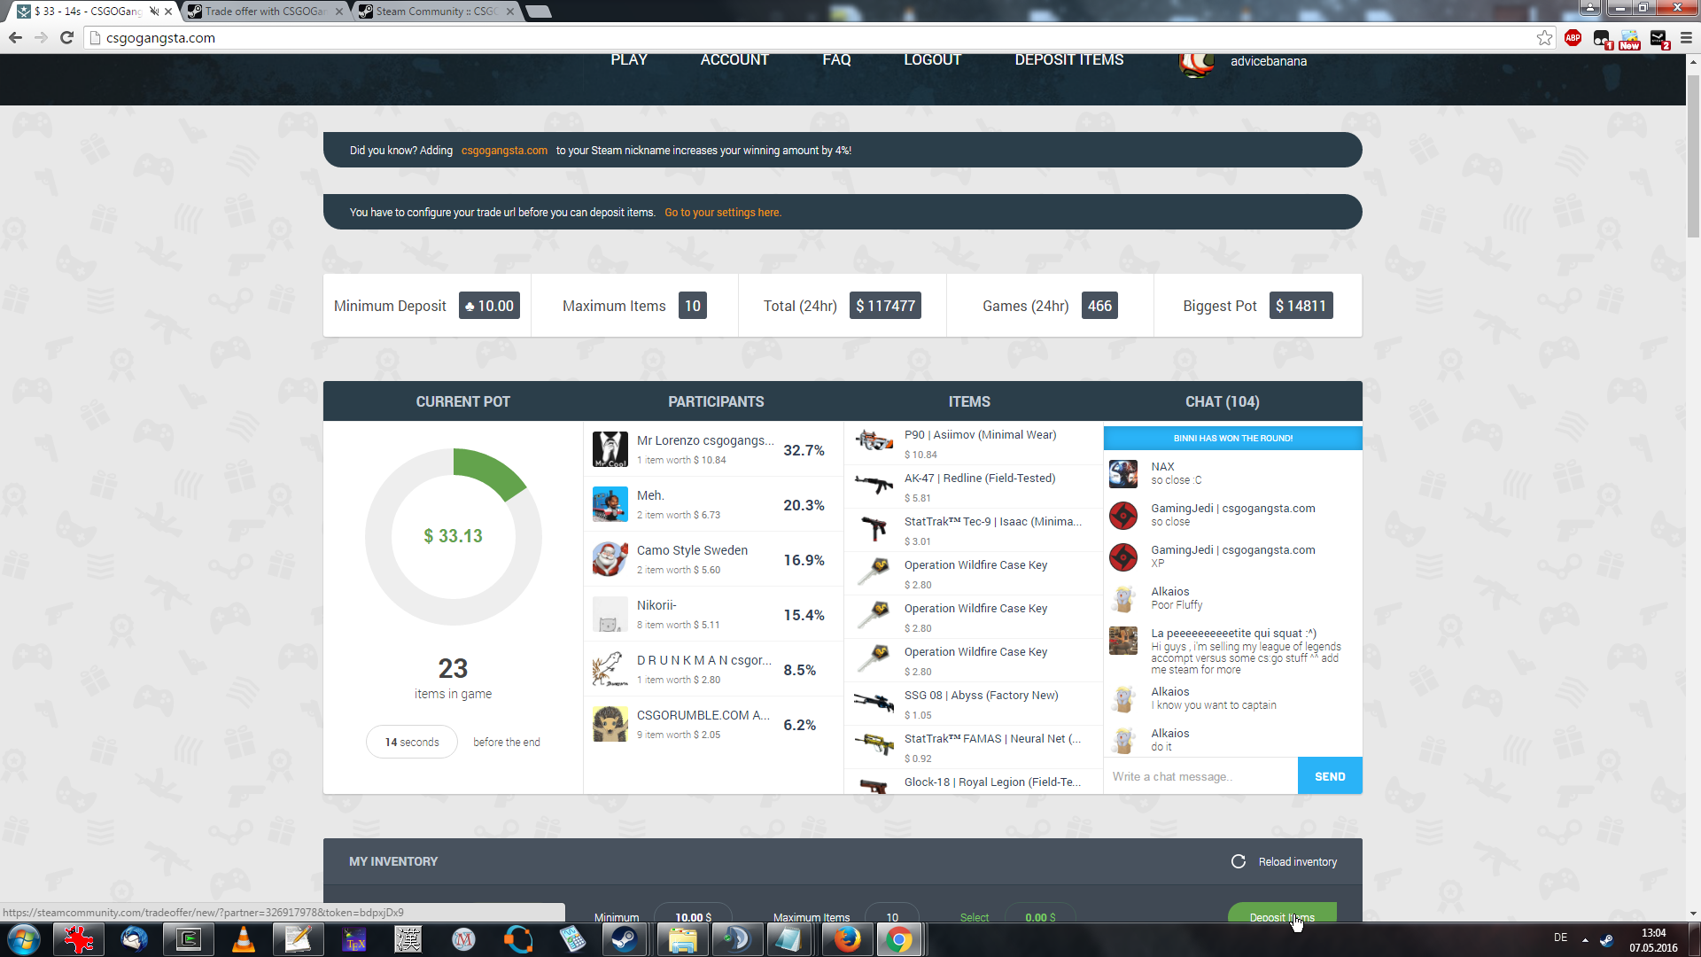
Task: Launch VLC media player from taskbar
Action: [243, 939]
